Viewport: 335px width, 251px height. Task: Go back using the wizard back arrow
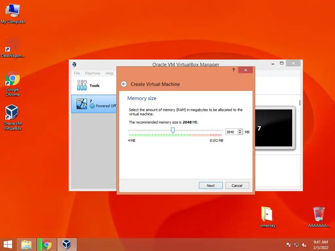(124, 84)
